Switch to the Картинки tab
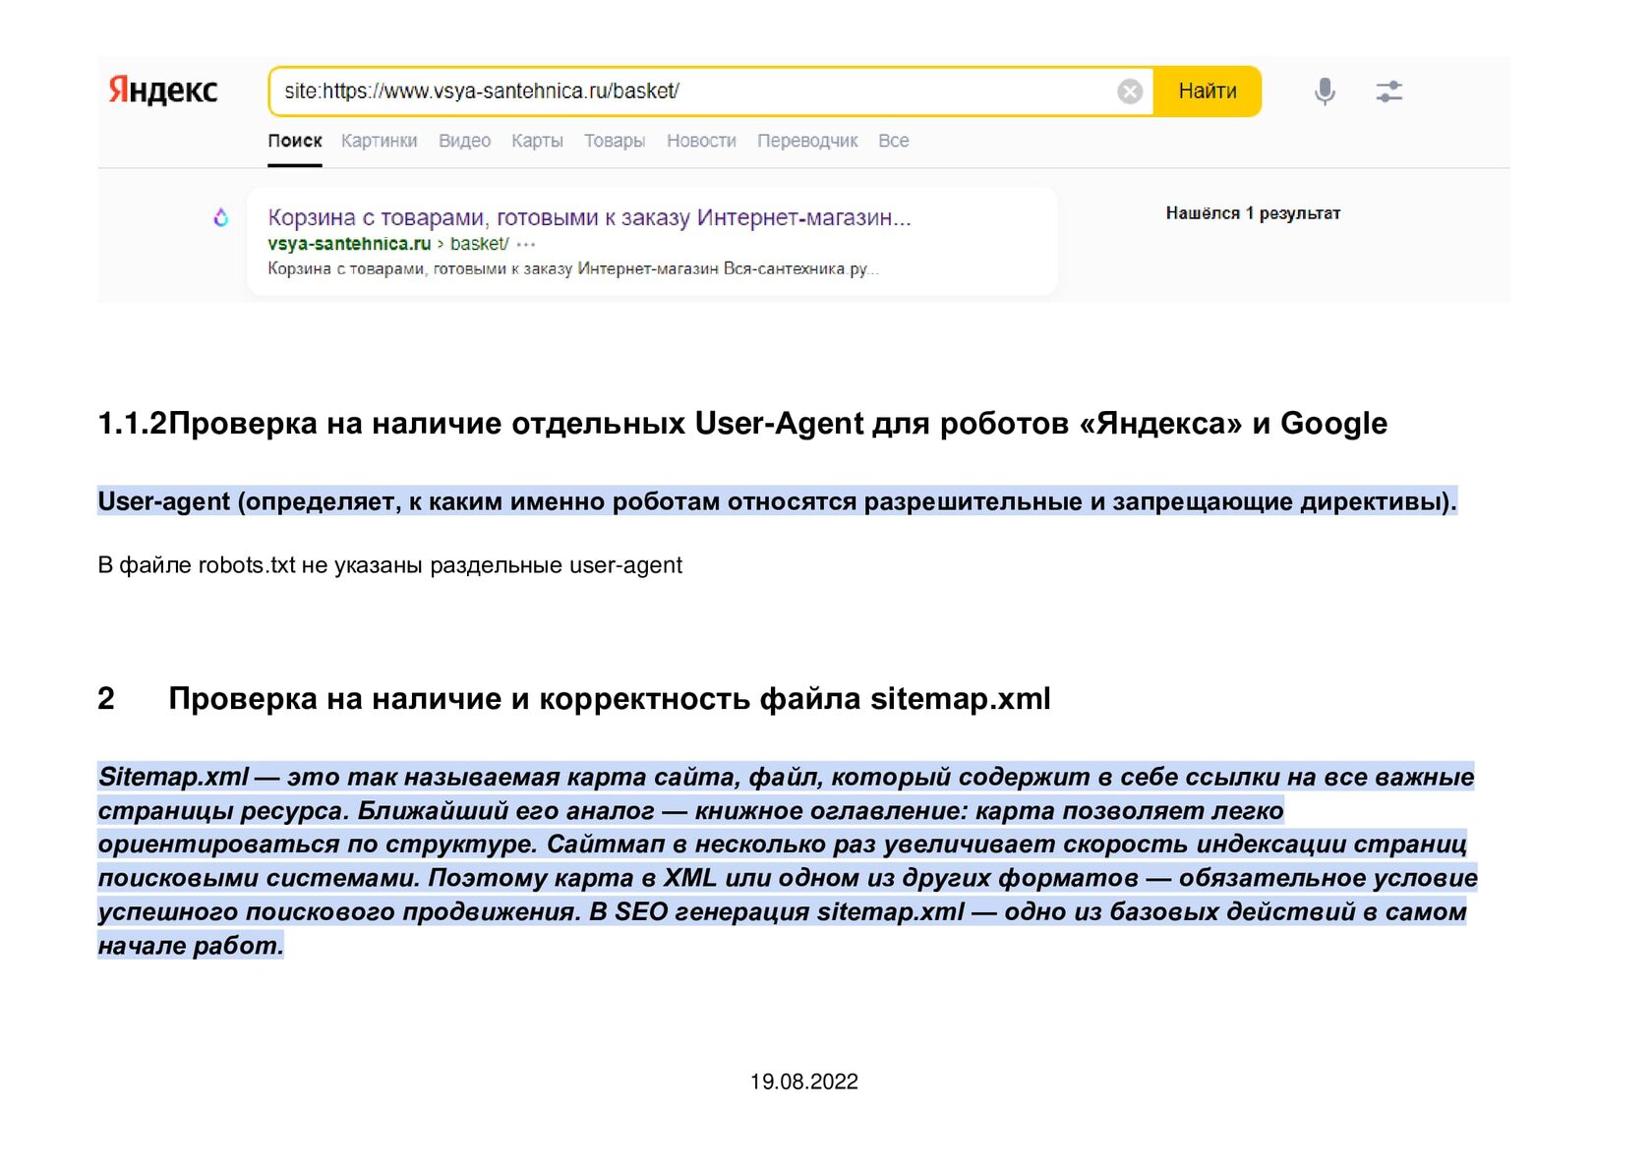This screenshot has width=1652, height=1168. [380, 141]
